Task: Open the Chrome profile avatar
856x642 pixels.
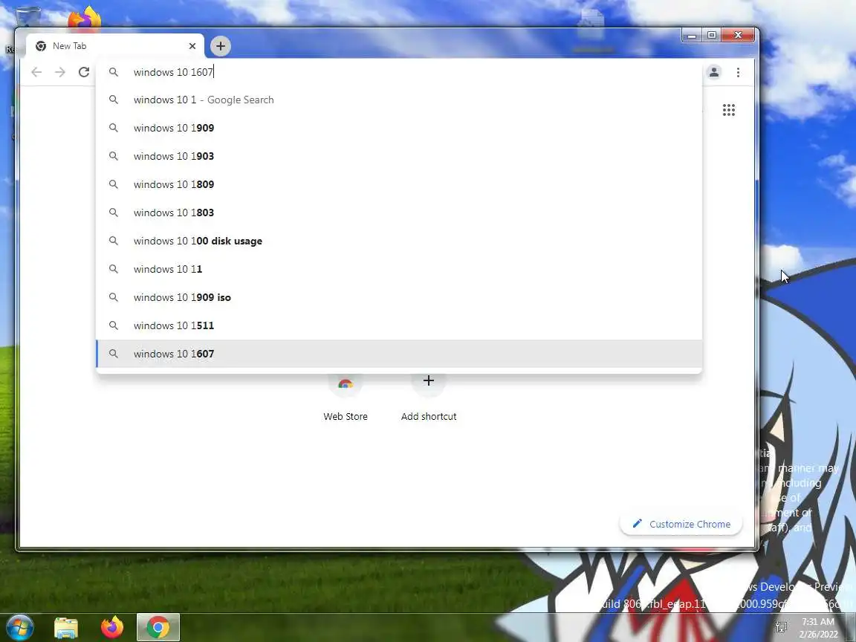Action: pyautogui.click(x=713, y=72)
